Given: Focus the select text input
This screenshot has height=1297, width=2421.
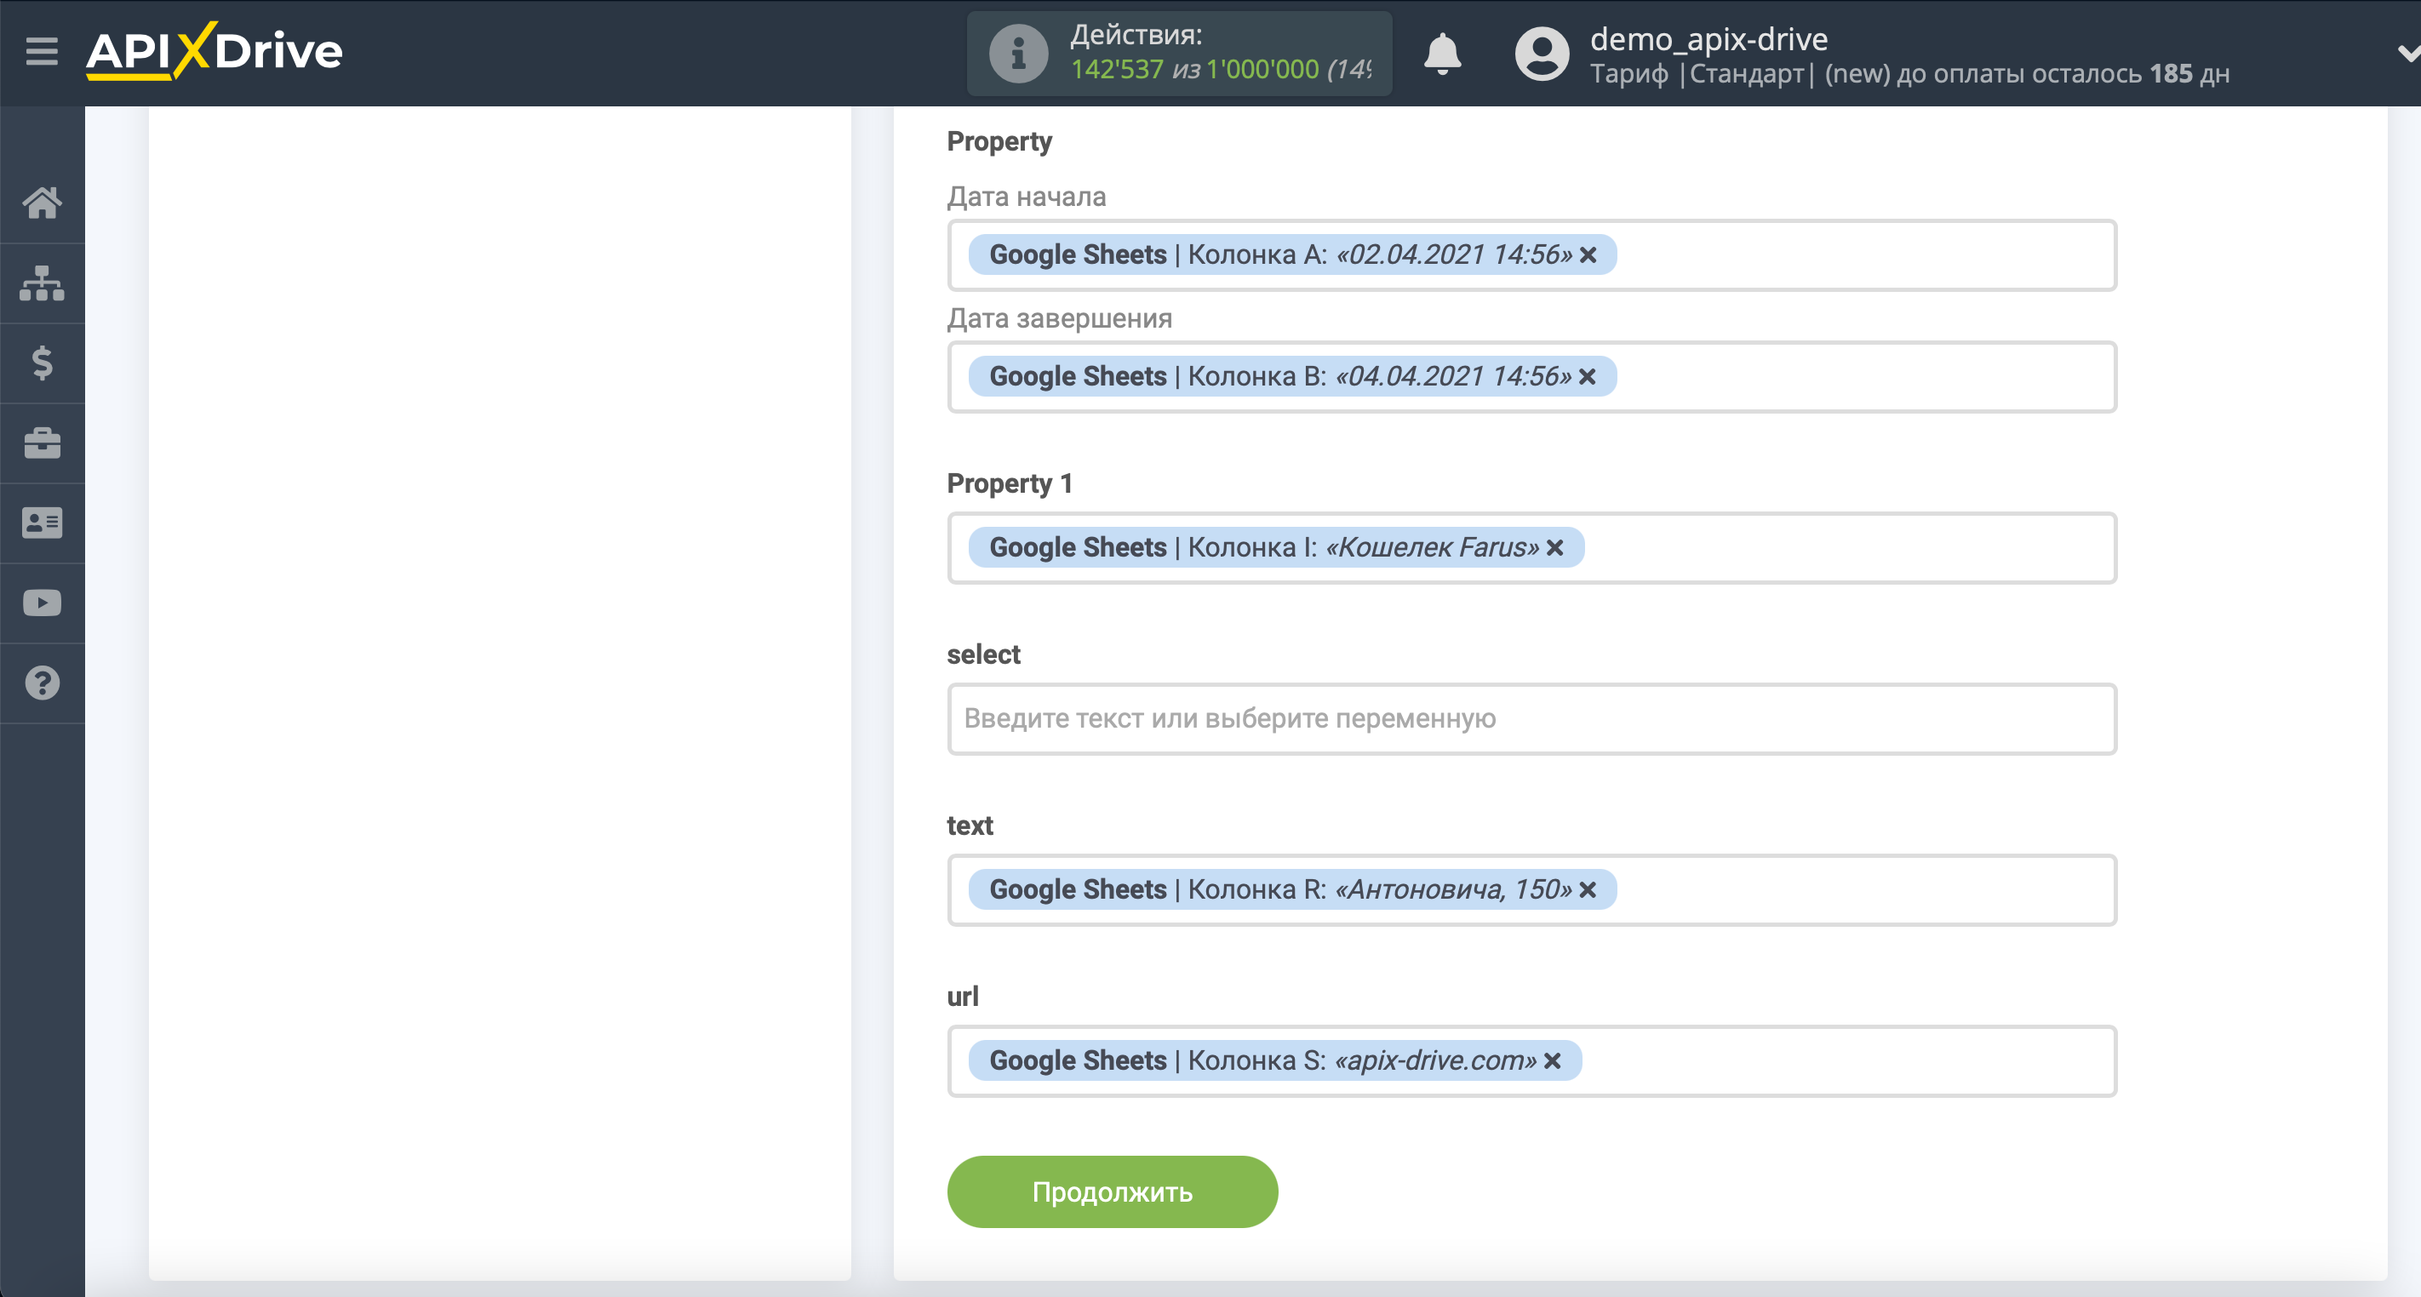Looking at the screenshot, I should coord(1532,718).
